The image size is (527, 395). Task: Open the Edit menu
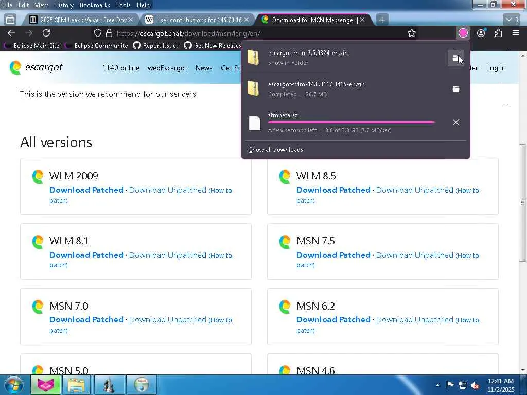point(23,5)
